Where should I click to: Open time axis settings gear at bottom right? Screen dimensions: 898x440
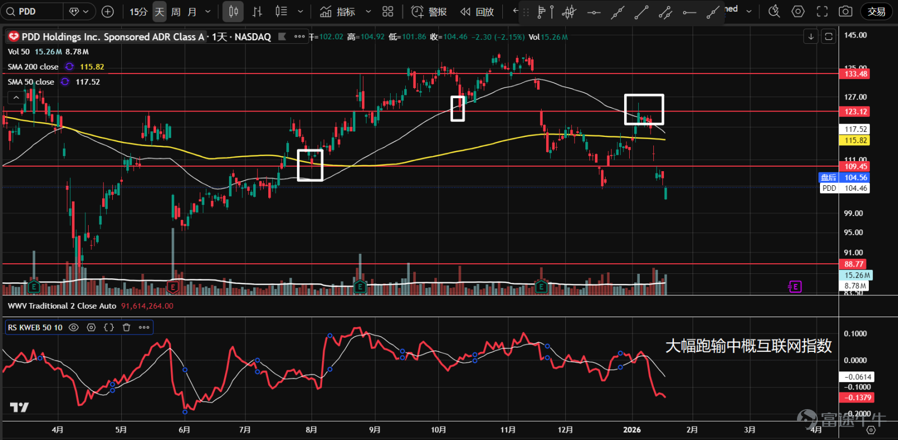(870, 430)
